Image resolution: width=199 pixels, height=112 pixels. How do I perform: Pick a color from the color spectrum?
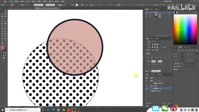(185, 30)
